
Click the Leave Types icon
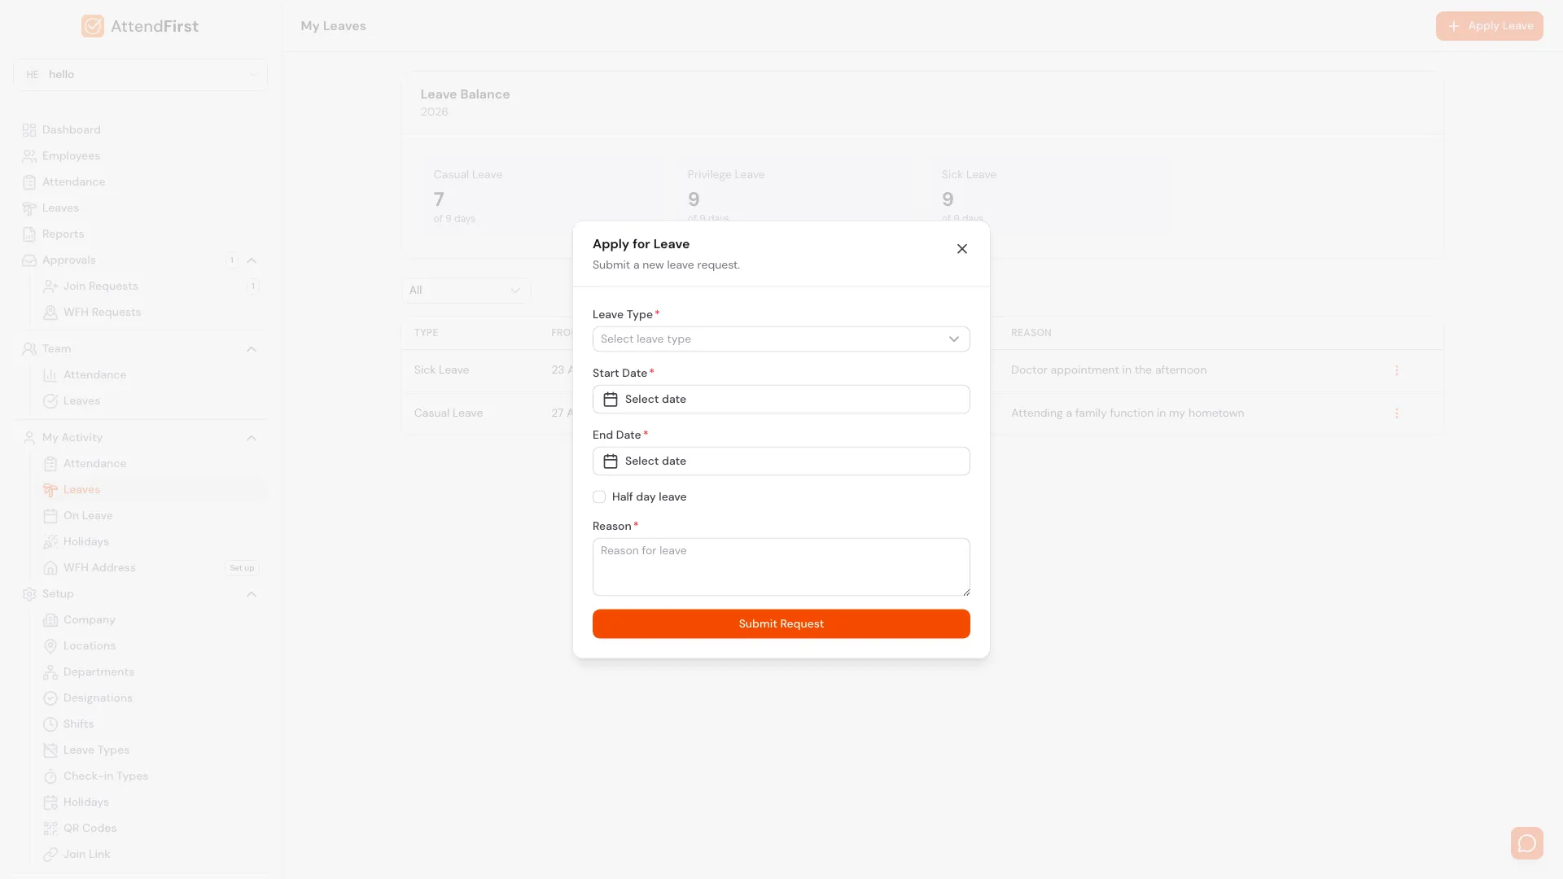click(x=50, y=750)
